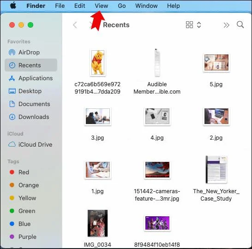The image size is (252, 249).
Task: Open the View menu
Action: tap(102, 6)
